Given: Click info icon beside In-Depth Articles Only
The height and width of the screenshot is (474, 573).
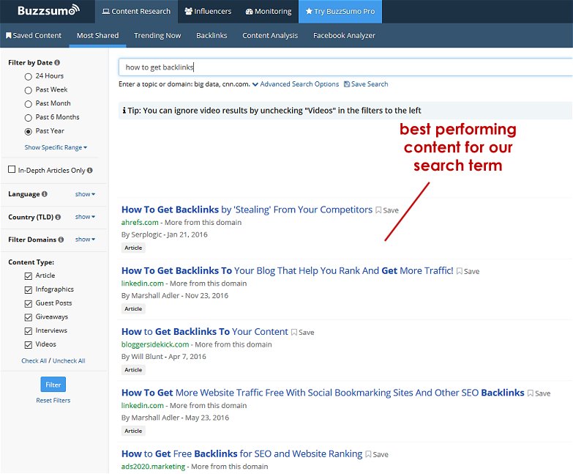Looking at the screenshot, I should (90, 170).
